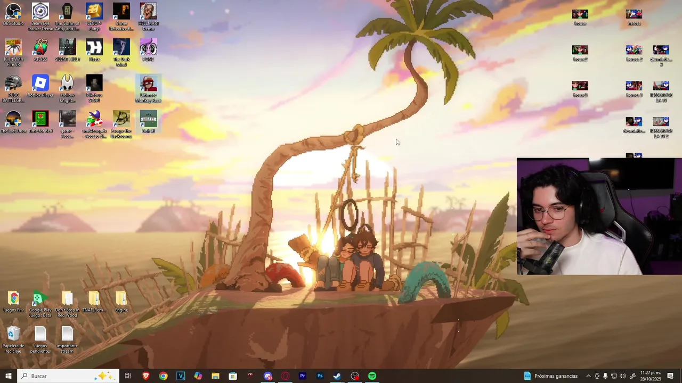Open the Windows Start menu
The image size is (682, 383).
click(8, 376)
